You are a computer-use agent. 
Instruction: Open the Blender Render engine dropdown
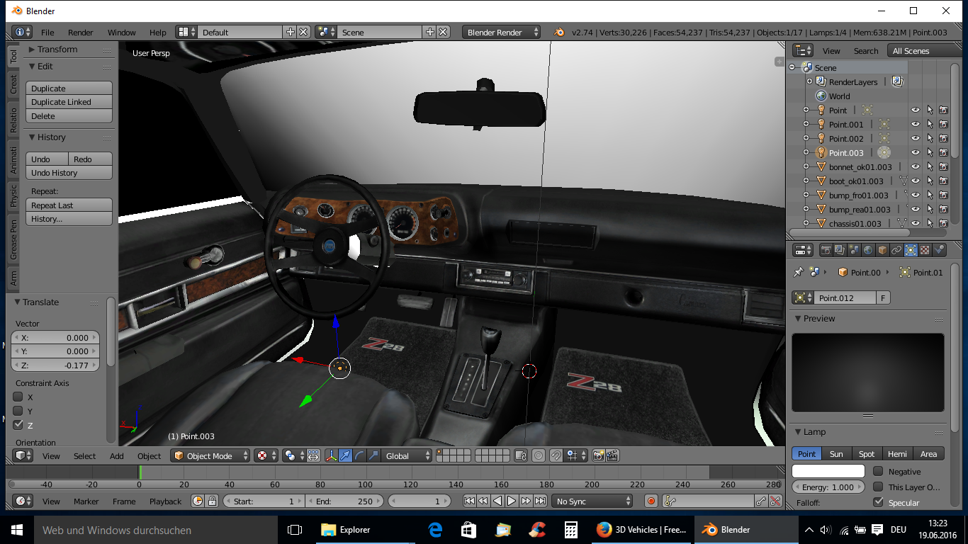tap(501, 32)
